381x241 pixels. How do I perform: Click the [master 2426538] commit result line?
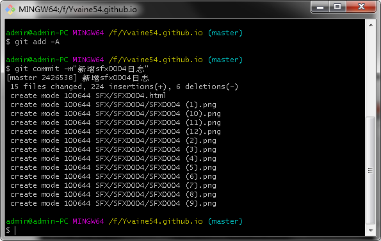[x=77, y=78]
